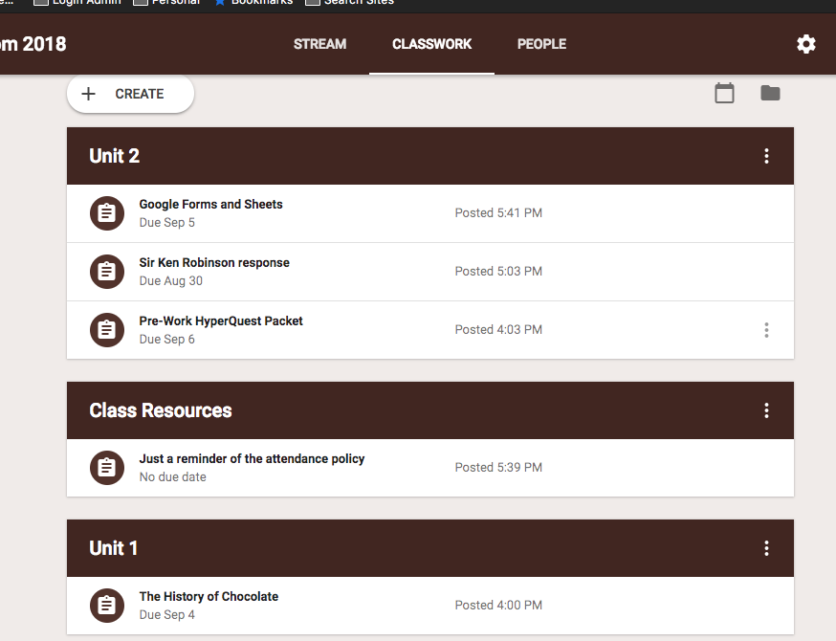The image size is (836, 641).
Task: Click the assignment icon beside Pre-Work HyperQuest Packet
Action: [x=106, y=329]
